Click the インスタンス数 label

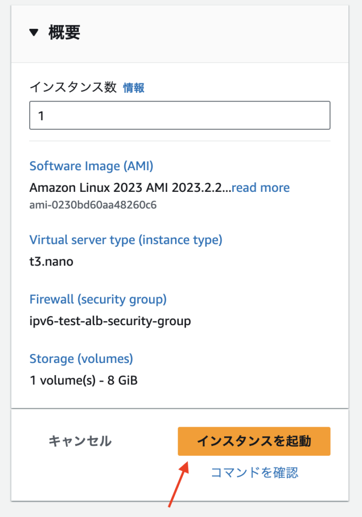pos(73,87)
